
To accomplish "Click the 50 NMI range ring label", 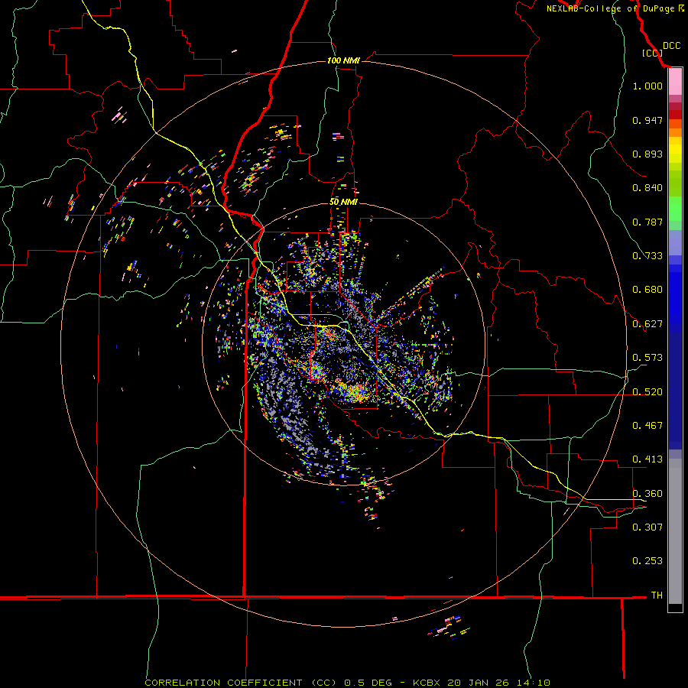I will (x=343, y=202).
